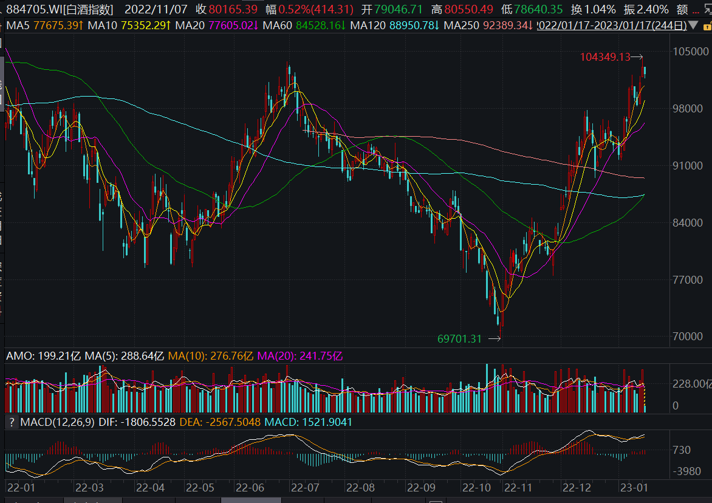The image size is (712, 503).
Task: Click the DIF: -1806.5528 value
Action: pos(137,422)
